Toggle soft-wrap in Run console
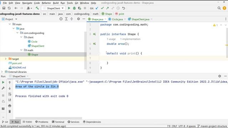 coord(10,94)
